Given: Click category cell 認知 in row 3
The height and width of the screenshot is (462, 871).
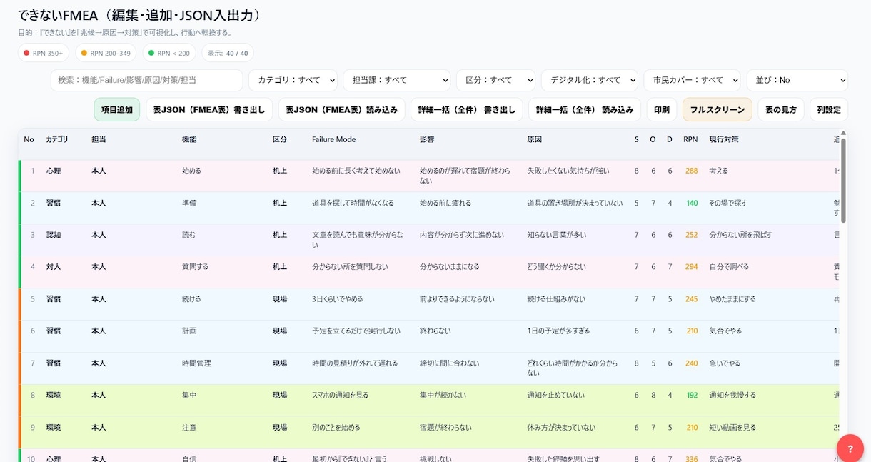Looking at the screenshot, I should (x=54, y=235).
